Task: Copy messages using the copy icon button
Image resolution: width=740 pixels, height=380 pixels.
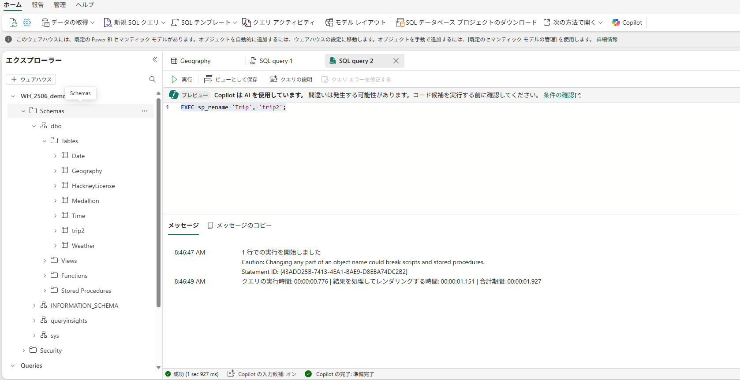Action: tap(239, 225)
